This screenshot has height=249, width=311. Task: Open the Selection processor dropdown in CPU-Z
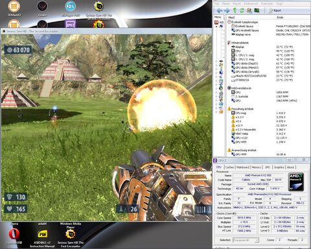[x=246, y=240]
